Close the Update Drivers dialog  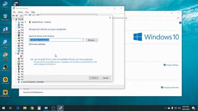[110, 18]
